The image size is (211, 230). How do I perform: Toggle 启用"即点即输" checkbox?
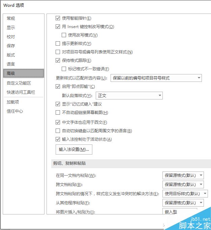(58, 87)
